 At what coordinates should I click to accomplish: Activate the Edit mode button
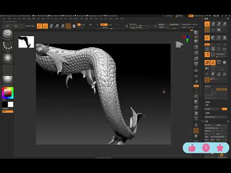pos(39,26)
